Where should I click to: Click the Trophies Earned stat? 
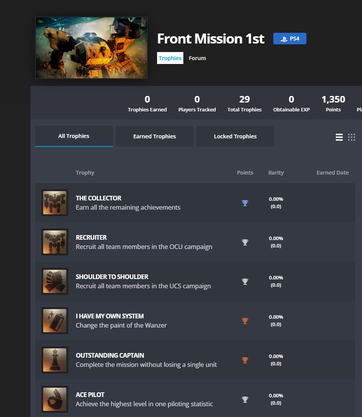[147, 104]
